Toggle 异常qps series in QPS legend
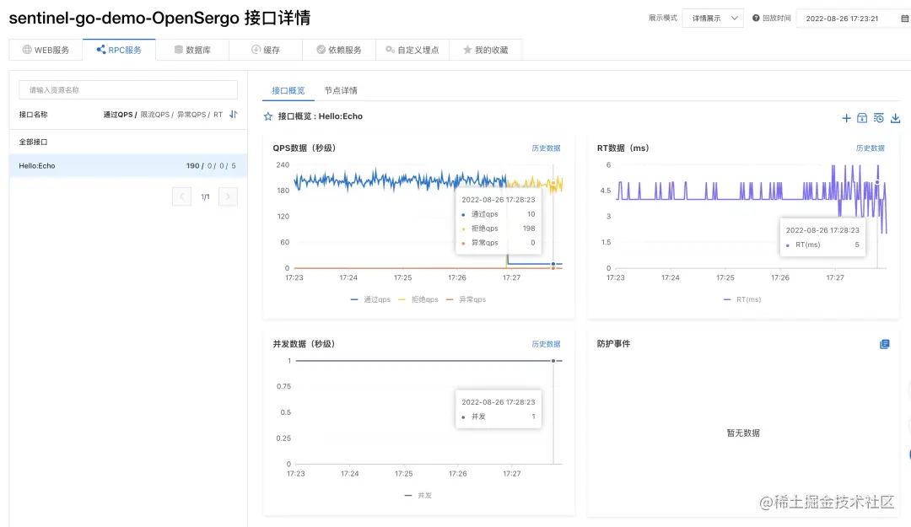 (x=466, y=299)
